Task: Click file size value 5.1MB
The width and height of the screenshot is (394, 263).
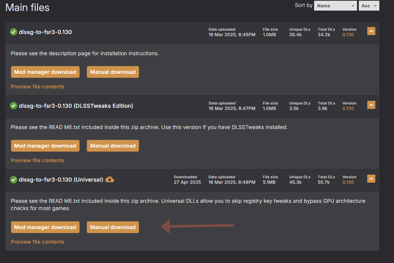Action: 269,182
